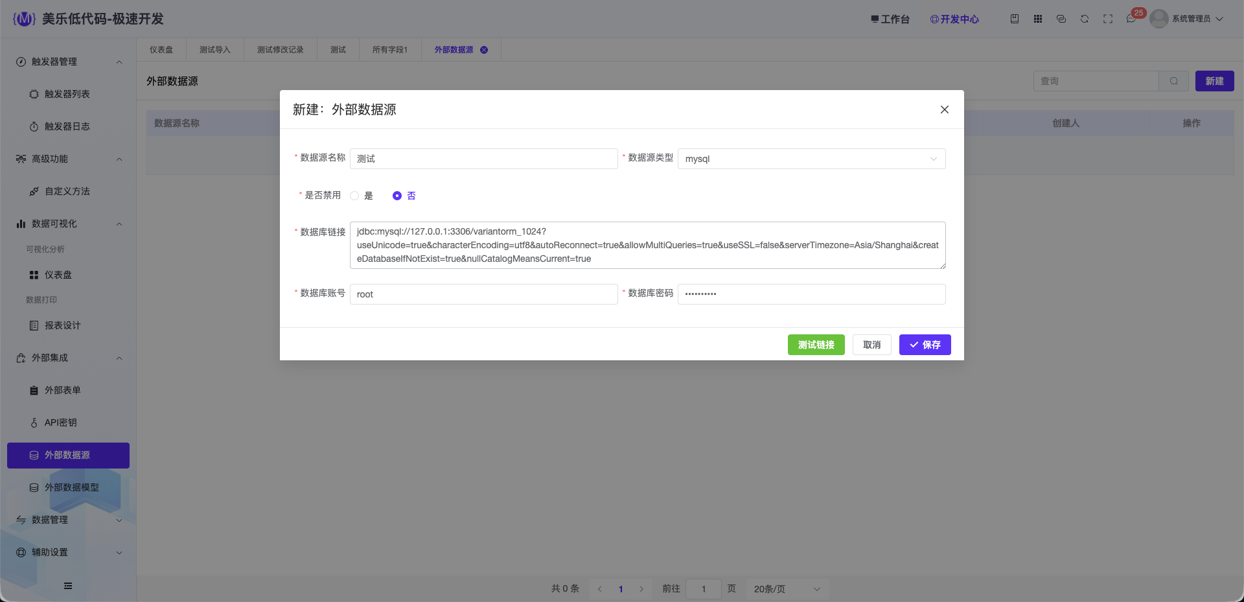Screen dimensions: 1244x602
Task: Collapse the 触发器管理 menu group
Action: point(68,62)
